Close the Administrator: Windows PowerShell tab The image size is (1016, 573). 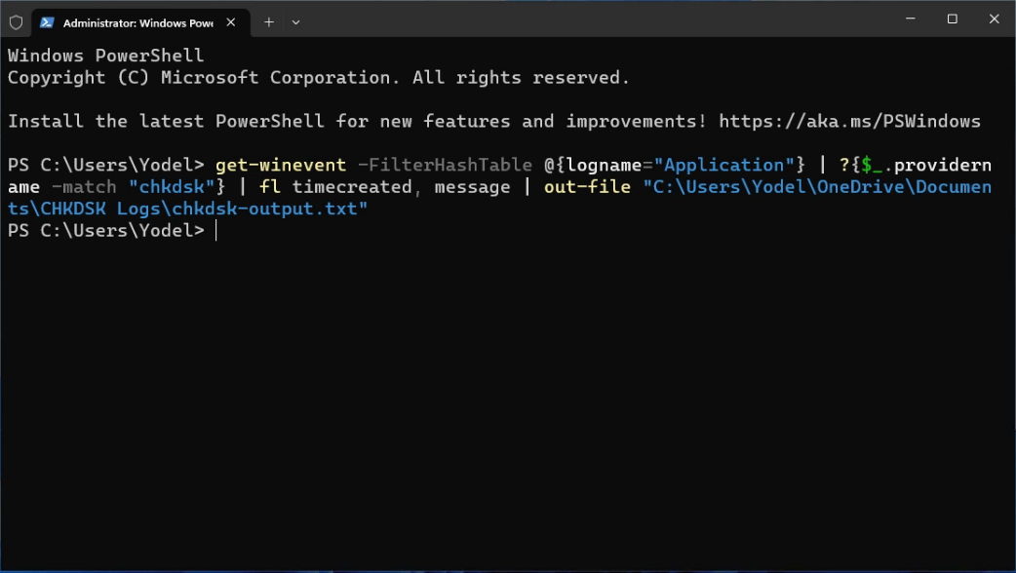(x=232, y=21)
